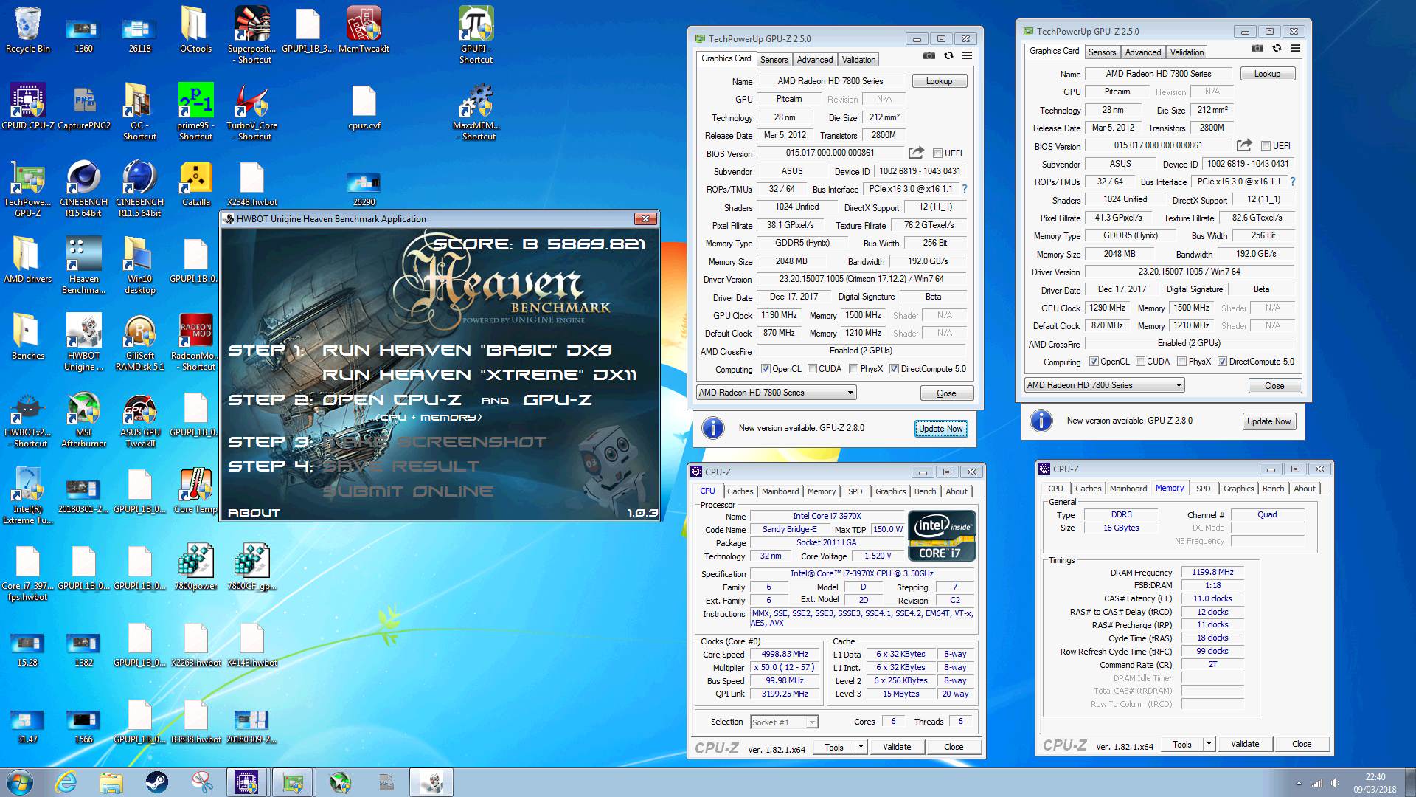Screen dimensions: 1416x797
Task: Click ABOUT in HWBOT Heaven window
Action: 254,512
